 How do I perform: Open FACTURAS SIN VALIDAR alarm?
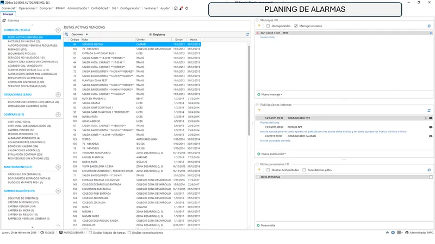click(24, 42)
